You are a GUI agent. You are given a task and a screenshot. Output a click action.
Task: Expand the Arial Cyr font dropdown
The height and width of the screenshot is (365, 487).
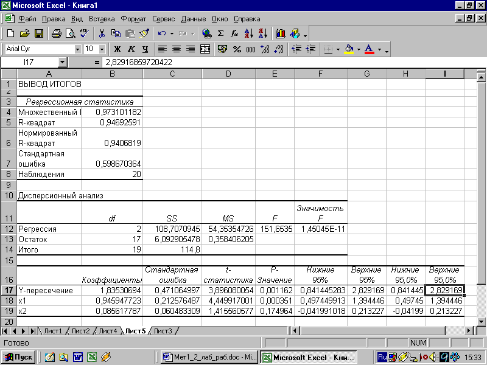pyautogui.click(x=77, y=49)
